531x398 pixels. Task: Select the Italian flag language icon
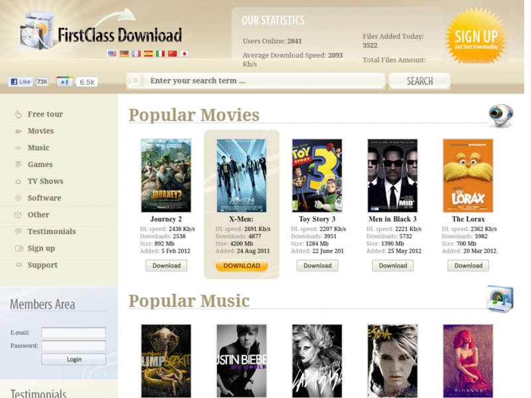[160, 54]
